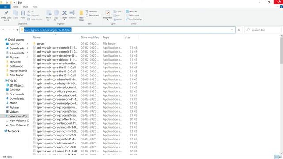Create a New folder from the ribbon
Screen dimensions: 283x159
tap(81, 15)
